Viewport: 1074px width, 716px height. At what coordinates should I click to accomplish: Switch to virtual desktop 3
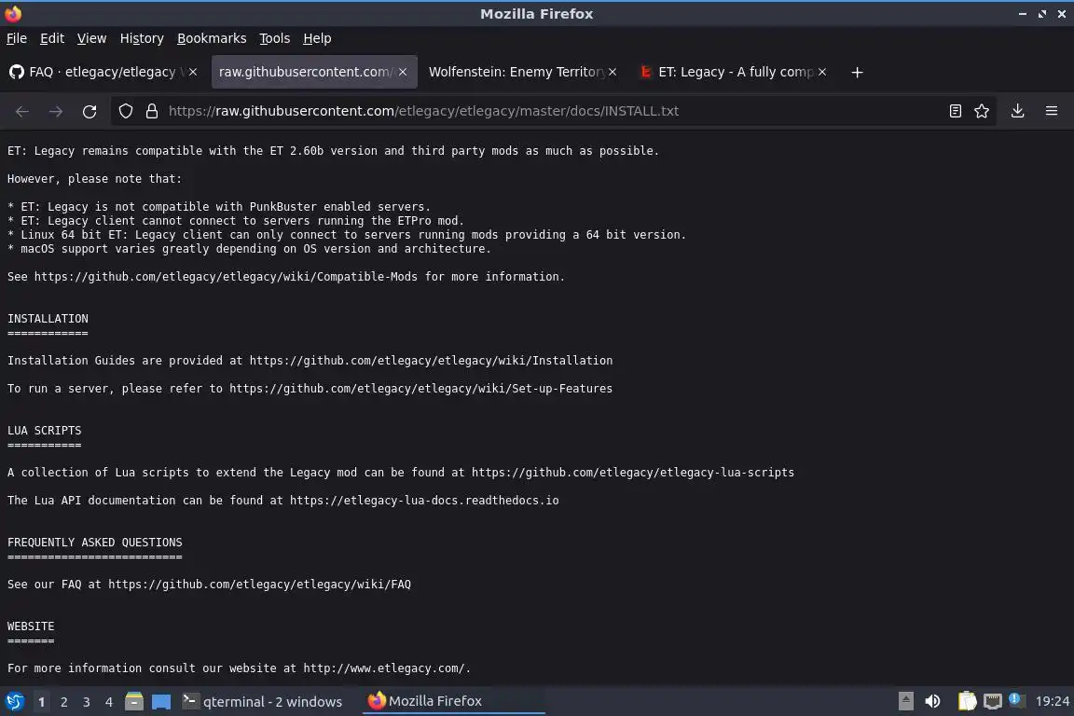click(87, 702)
